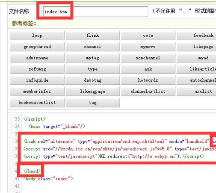Click line number 34 in the gutter
216x193 pixels.
[x=17, y=126]
